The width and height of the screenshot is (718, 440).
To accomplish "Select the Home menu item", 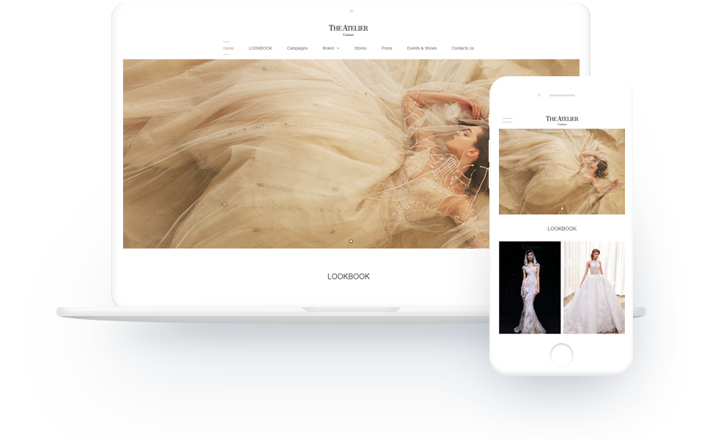I will 229,48.
